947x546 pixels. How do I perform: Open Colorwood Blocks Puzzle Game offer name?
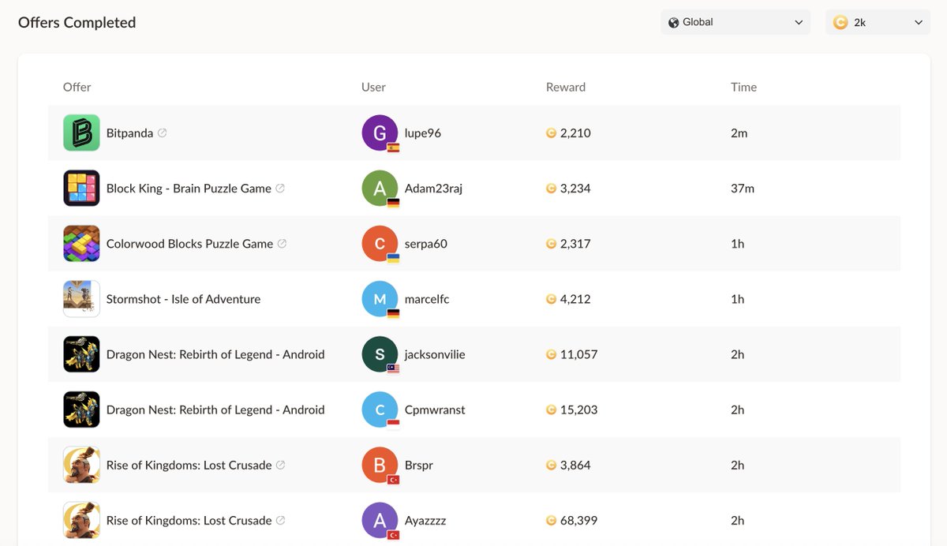click(x=189, y=243)
